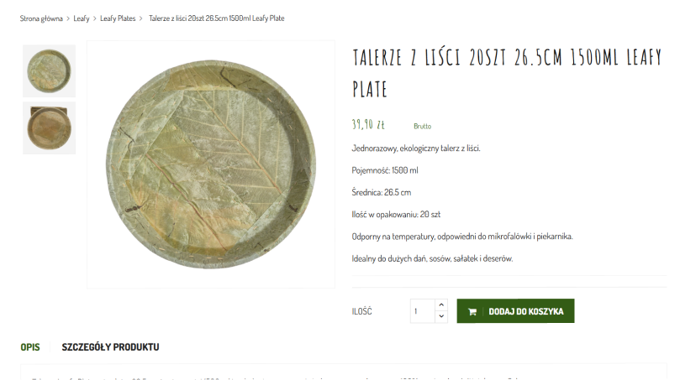Switch to the Szczegóły produktu tab
The width and height of the screenshot is (680, 380).
click(110, 347)
